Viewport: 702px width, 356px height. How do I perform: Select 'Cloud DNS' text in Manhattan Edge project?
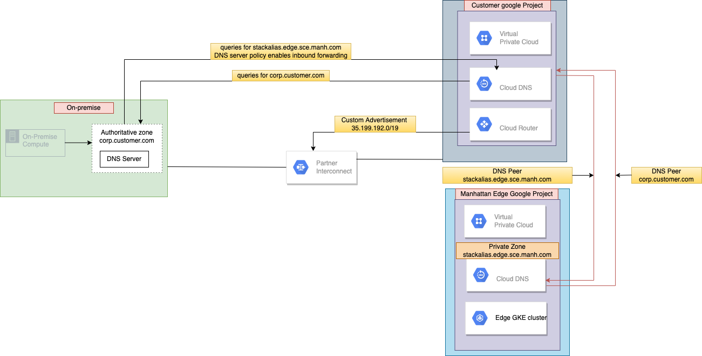point(513,279)
